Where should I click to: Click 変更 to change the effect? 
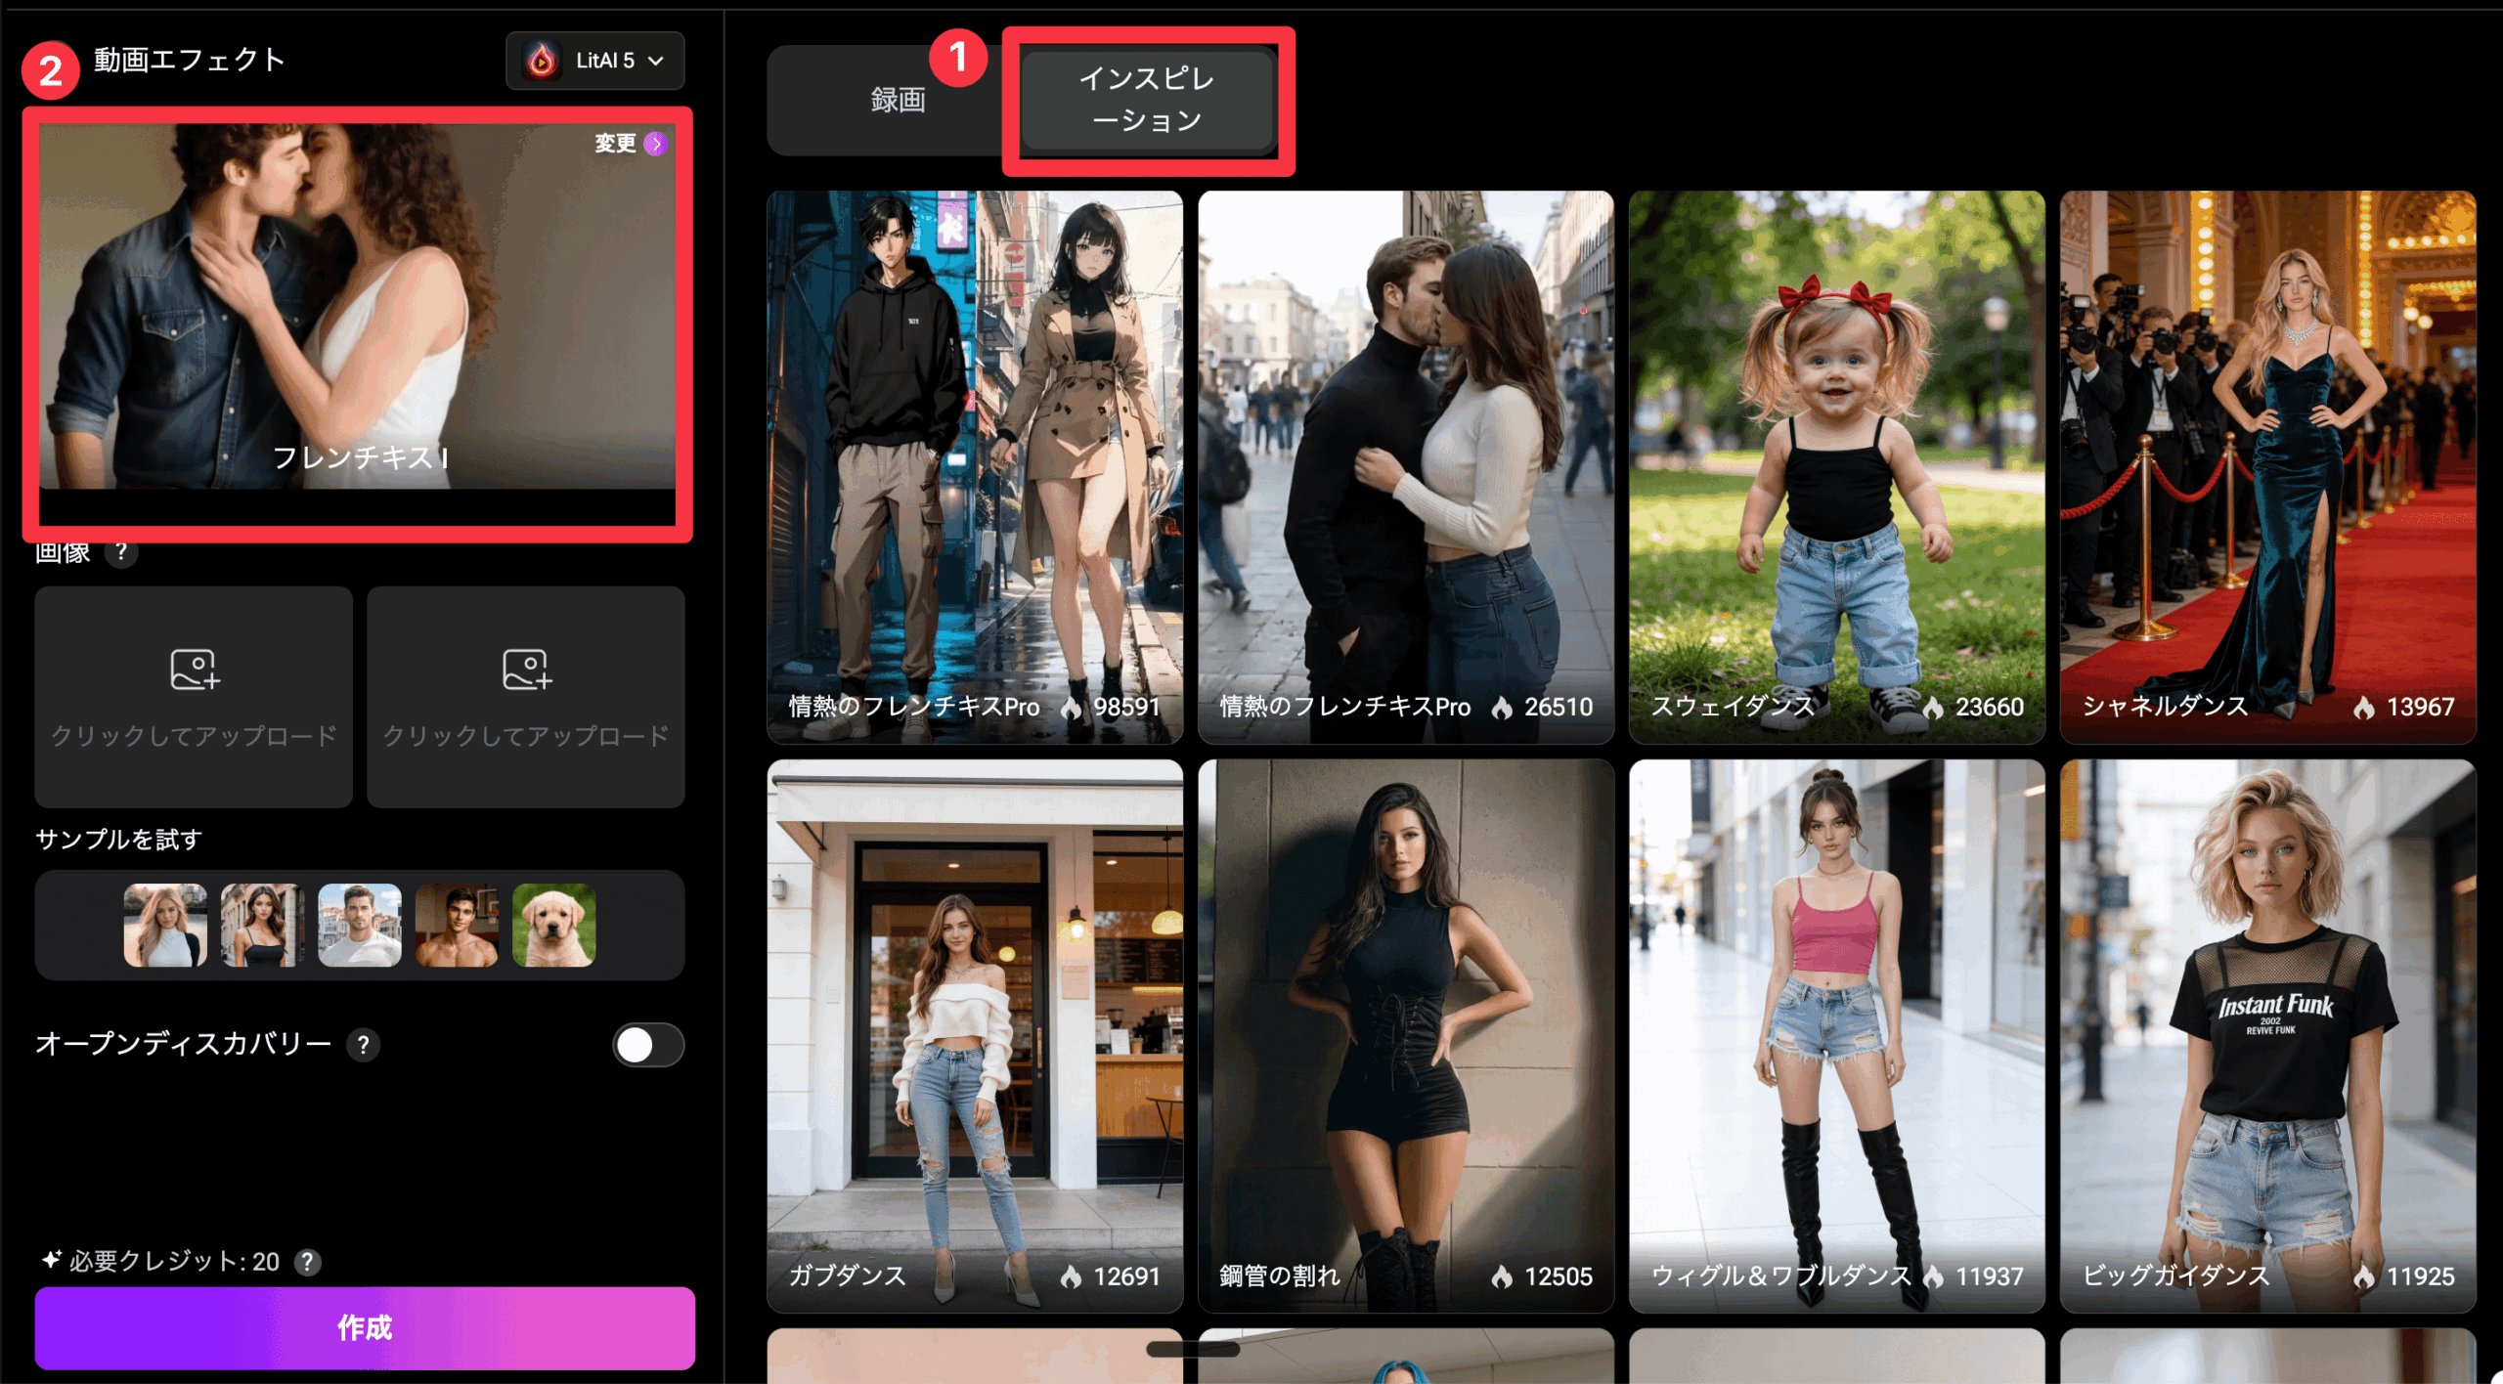coord(616,144)
